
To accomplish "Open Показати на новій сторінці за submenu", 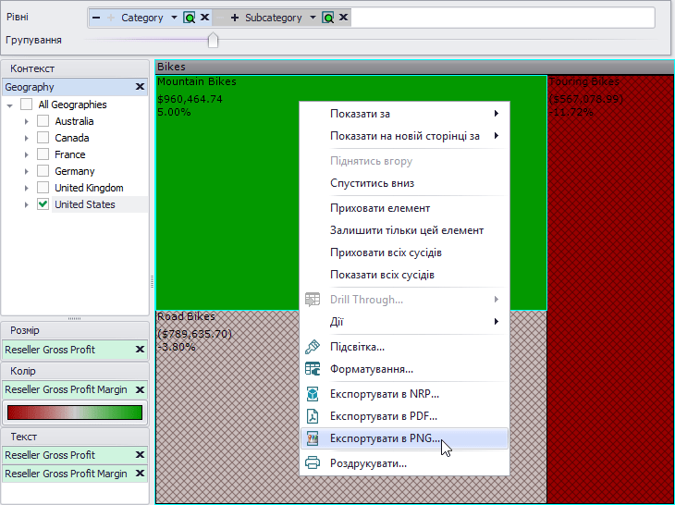I will 405,136.
